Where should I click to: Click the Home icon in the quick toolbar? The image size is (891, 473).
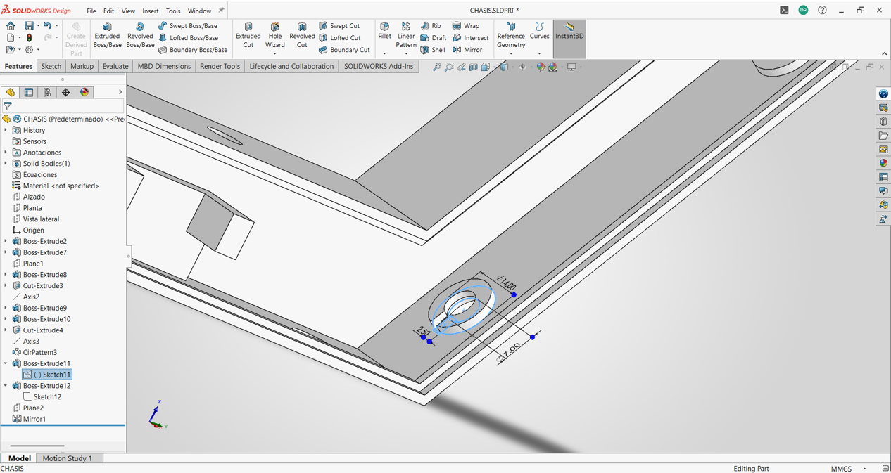pyautogui.click(x=11, y=26)
